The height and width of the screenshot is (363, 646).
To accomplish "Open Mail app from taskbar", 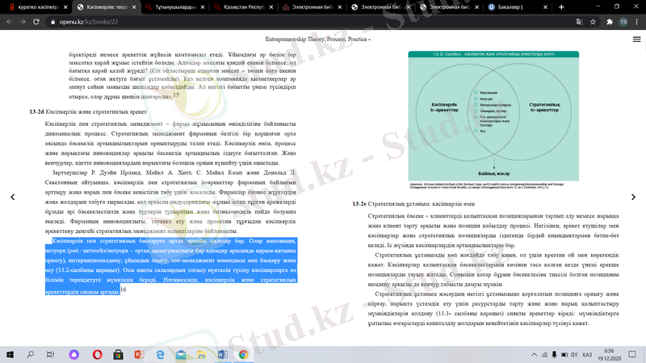I will click(180, 354).
